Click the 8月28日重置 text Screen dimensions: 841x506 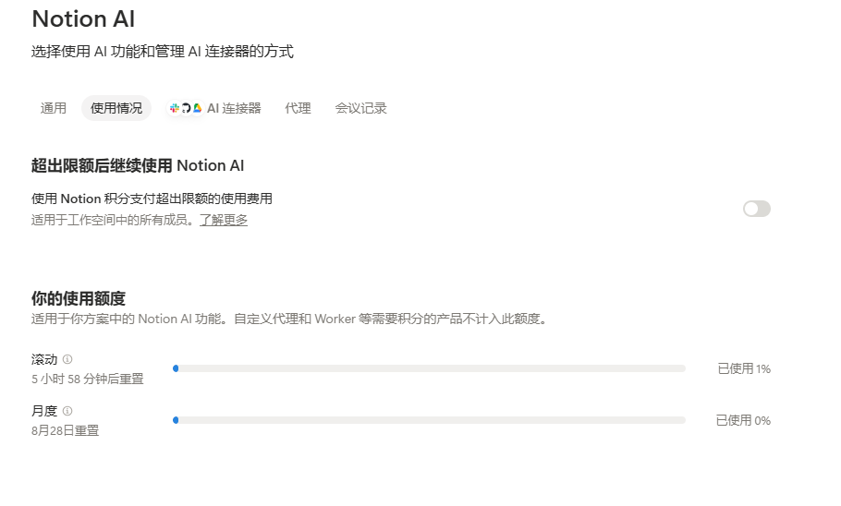click(x=65, y=430)
